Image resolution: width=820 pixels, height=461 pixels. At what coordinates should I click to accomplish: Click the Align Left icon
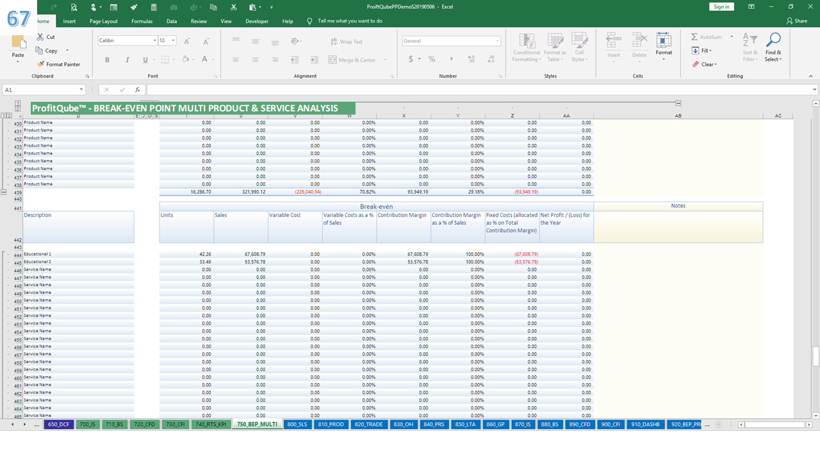pyautogui.click(x=236, y=60)
